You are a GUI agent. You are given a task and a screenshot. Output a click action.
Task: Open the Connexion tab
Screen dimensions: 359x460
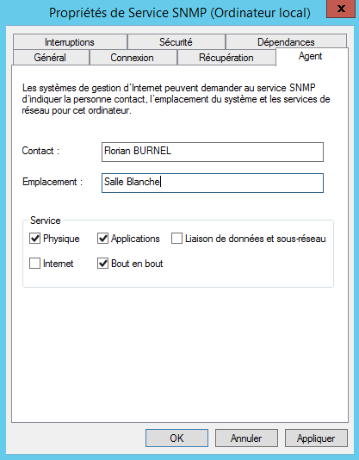(x=133, y=57)
